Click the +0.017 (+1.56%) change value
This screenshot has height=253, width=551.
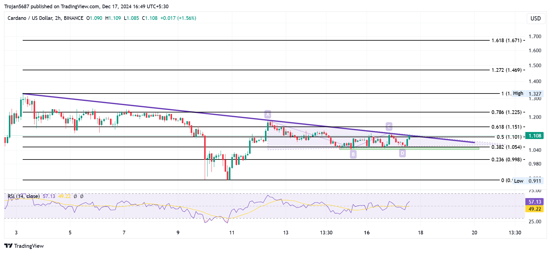tap(178, 18)
